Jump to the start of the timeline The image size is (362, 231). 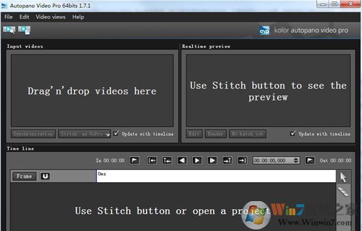152,160
